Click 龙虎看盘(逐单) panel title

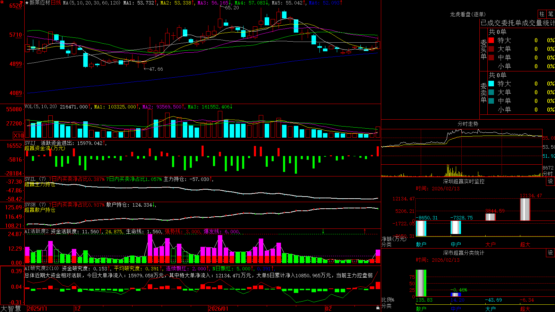coord(468,14)
